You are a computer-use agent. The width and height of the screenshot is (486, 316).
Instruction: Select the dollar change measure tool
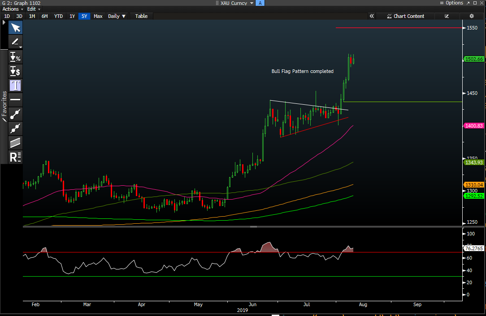[16, 71]
